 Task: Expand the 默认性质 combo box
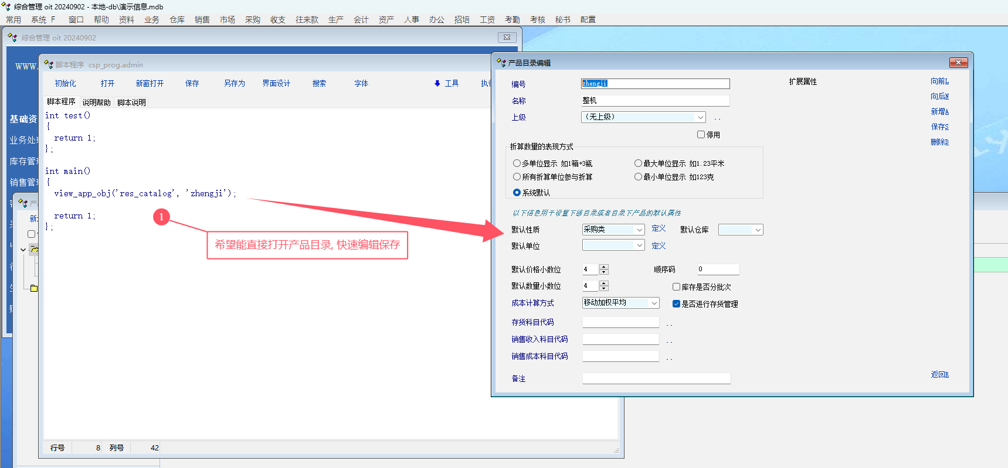click(639, 230)
